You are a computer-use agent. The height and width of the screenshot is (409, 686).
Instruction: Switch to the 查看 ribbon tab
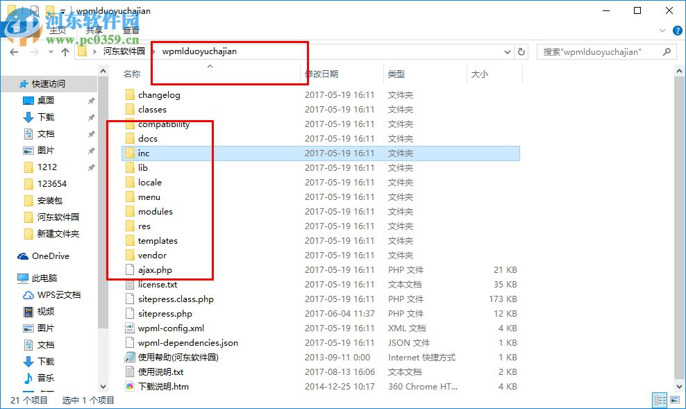(x=133, y=30)
